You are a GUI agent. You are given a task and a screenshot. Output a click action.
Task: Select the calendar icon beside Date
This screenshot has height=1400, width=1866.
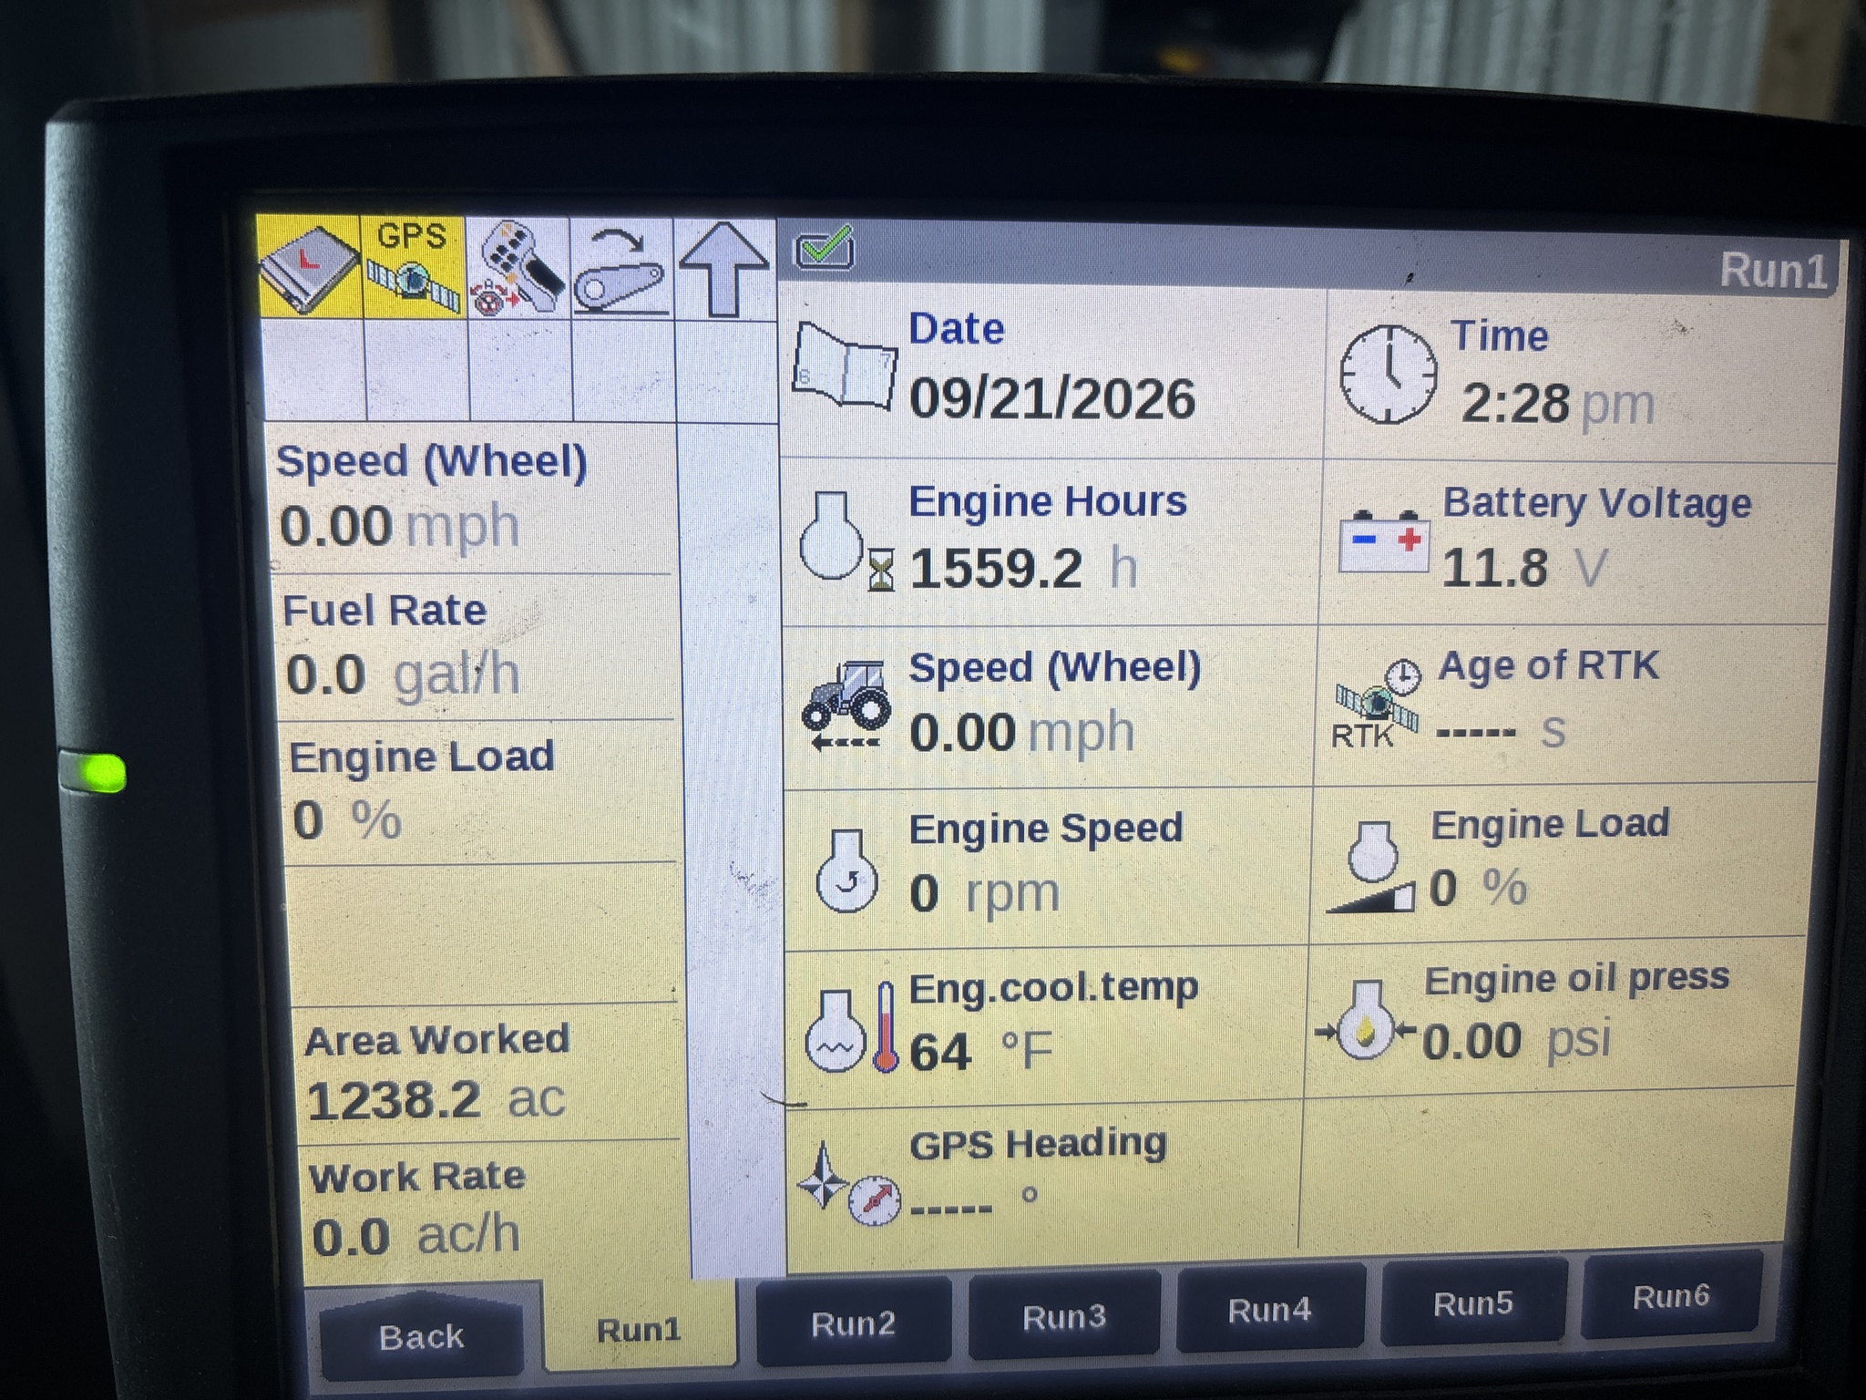[844, 365]
